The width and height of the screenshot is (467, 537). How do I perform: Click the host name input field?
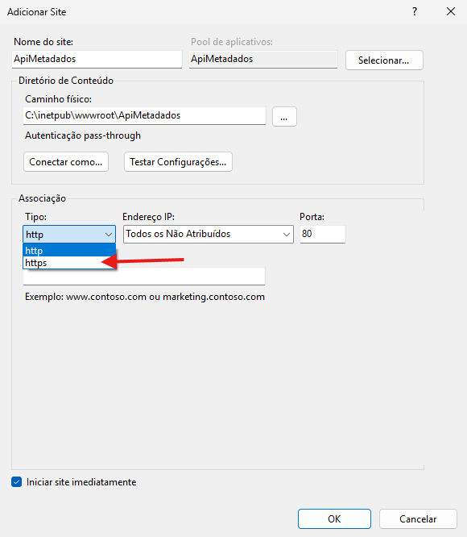[144, 277]
